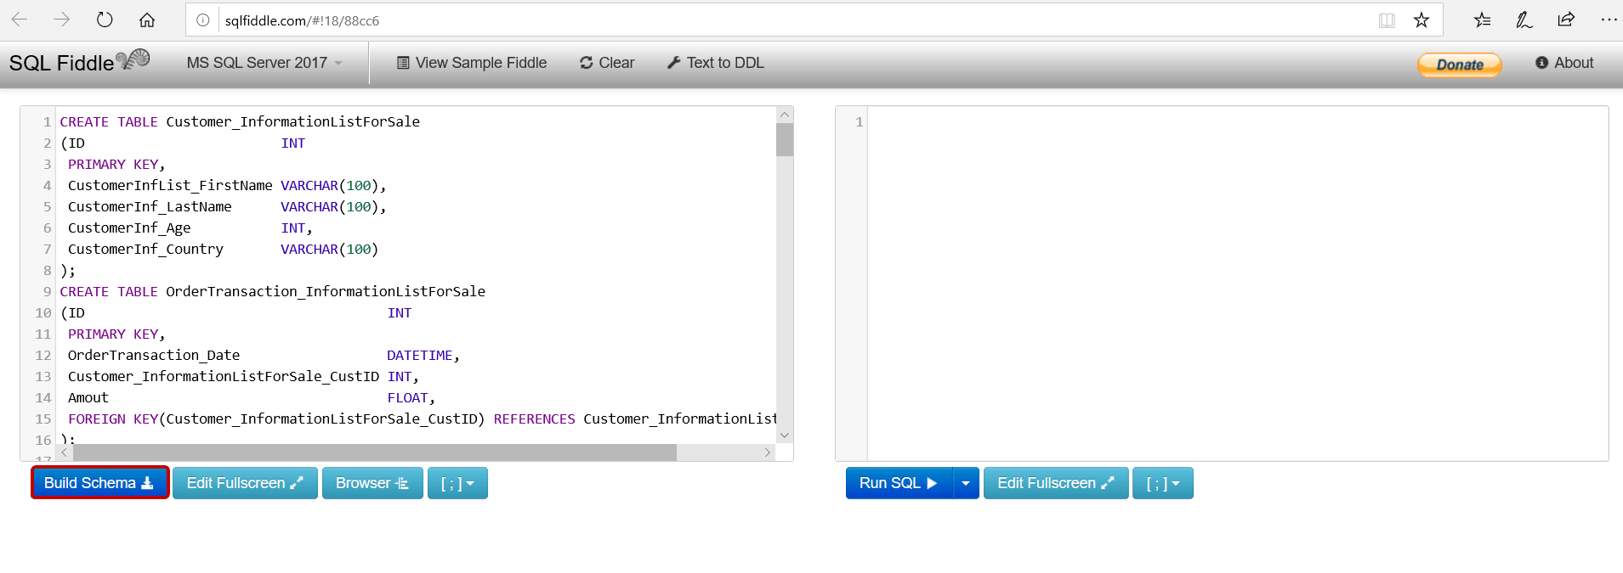This screenshot has height=573, width=1623.
Task: Click the scroll up arrow in schema editor
Action: pos(785,115)
